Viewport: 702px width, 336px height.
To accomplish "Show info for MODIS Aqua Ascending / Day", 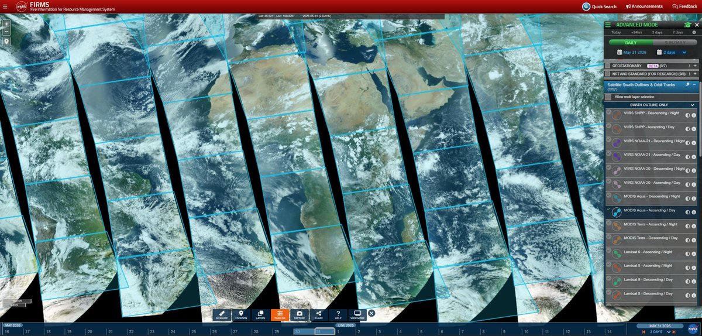I will click(693, 211).
